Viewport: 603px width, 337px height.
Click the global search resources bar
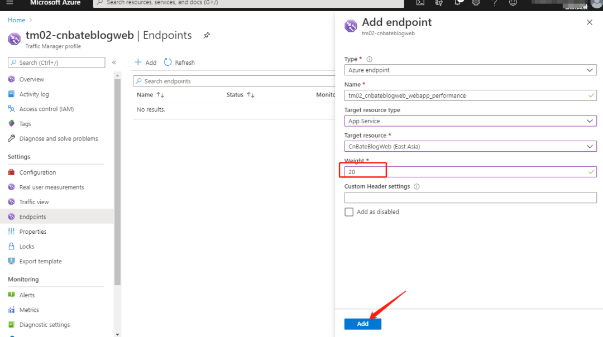tap(248, 3)
